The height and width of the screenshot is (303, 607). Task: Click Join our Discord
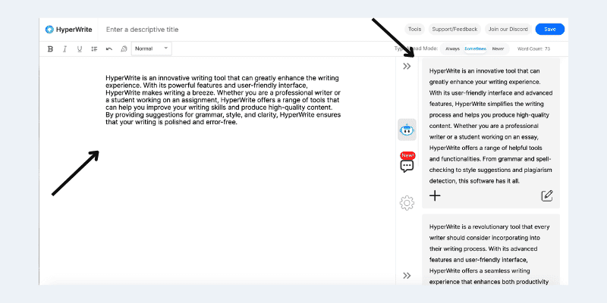click(508, 30)
